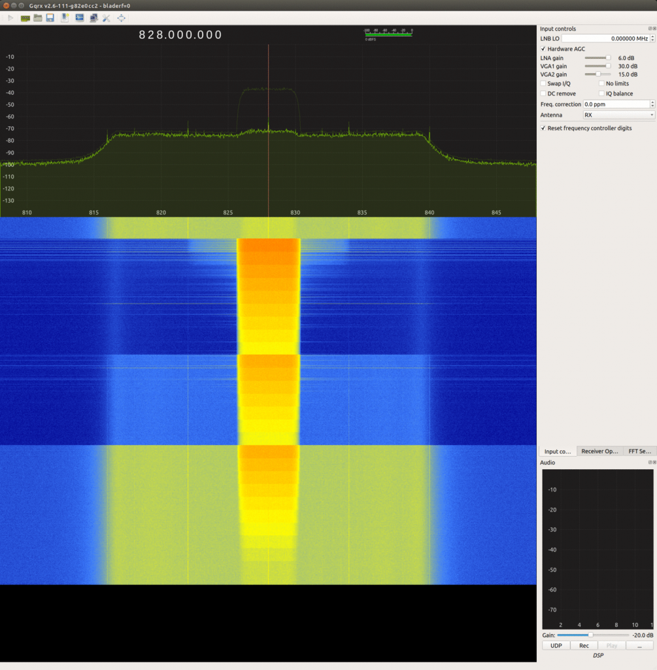Screen dimensions: 657x670
Task: Disable the Hardware AGC checkbox
Action: coord(543,49)
